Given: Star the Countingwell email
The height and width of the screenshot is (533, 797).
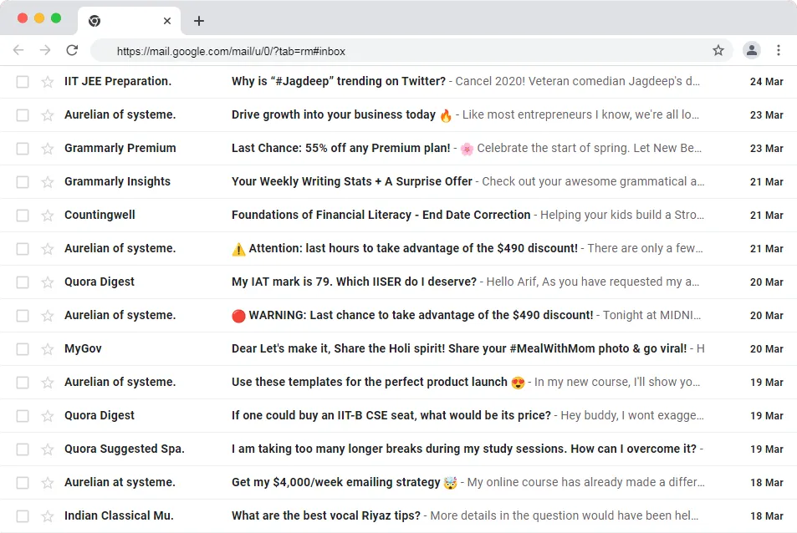Looking at the screenshot, I should (x=48, y=216).
